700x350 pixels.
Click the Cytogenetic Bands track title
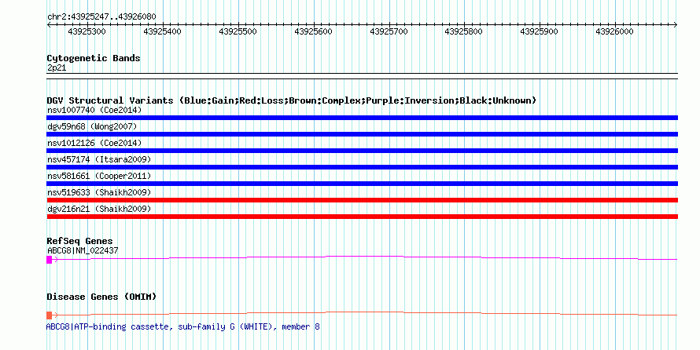[x=94, y=58]
